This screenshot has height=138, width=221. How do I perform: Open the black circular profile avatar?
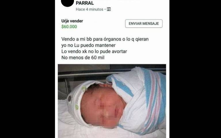[68, 2]
